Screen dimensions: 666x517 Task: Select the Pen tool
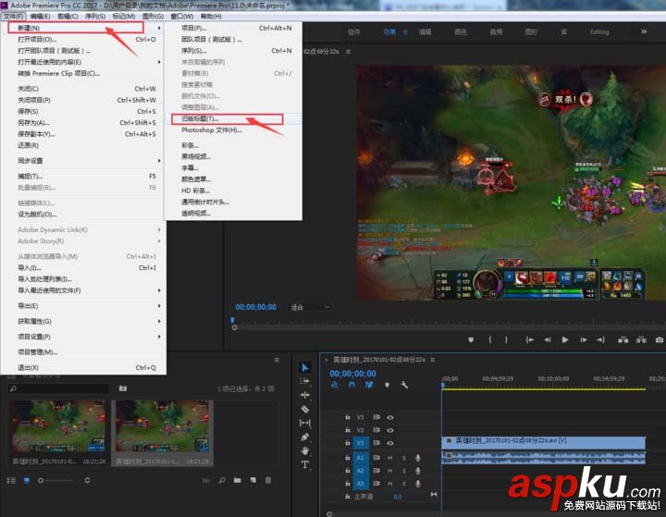304,437
